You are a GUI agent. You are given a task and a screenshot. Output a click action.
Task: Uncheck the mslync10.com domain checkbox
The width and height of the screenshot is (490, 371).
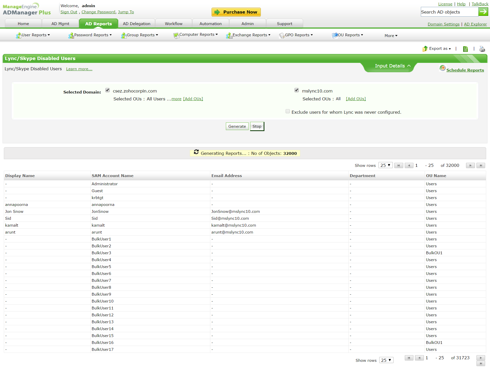pyautogui.click(x=297, y=90)
